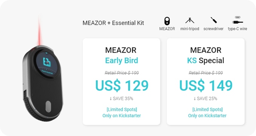Click the SAVE 35% label
The height and width of the screenshot is (136, 256).
coord(121,98)
